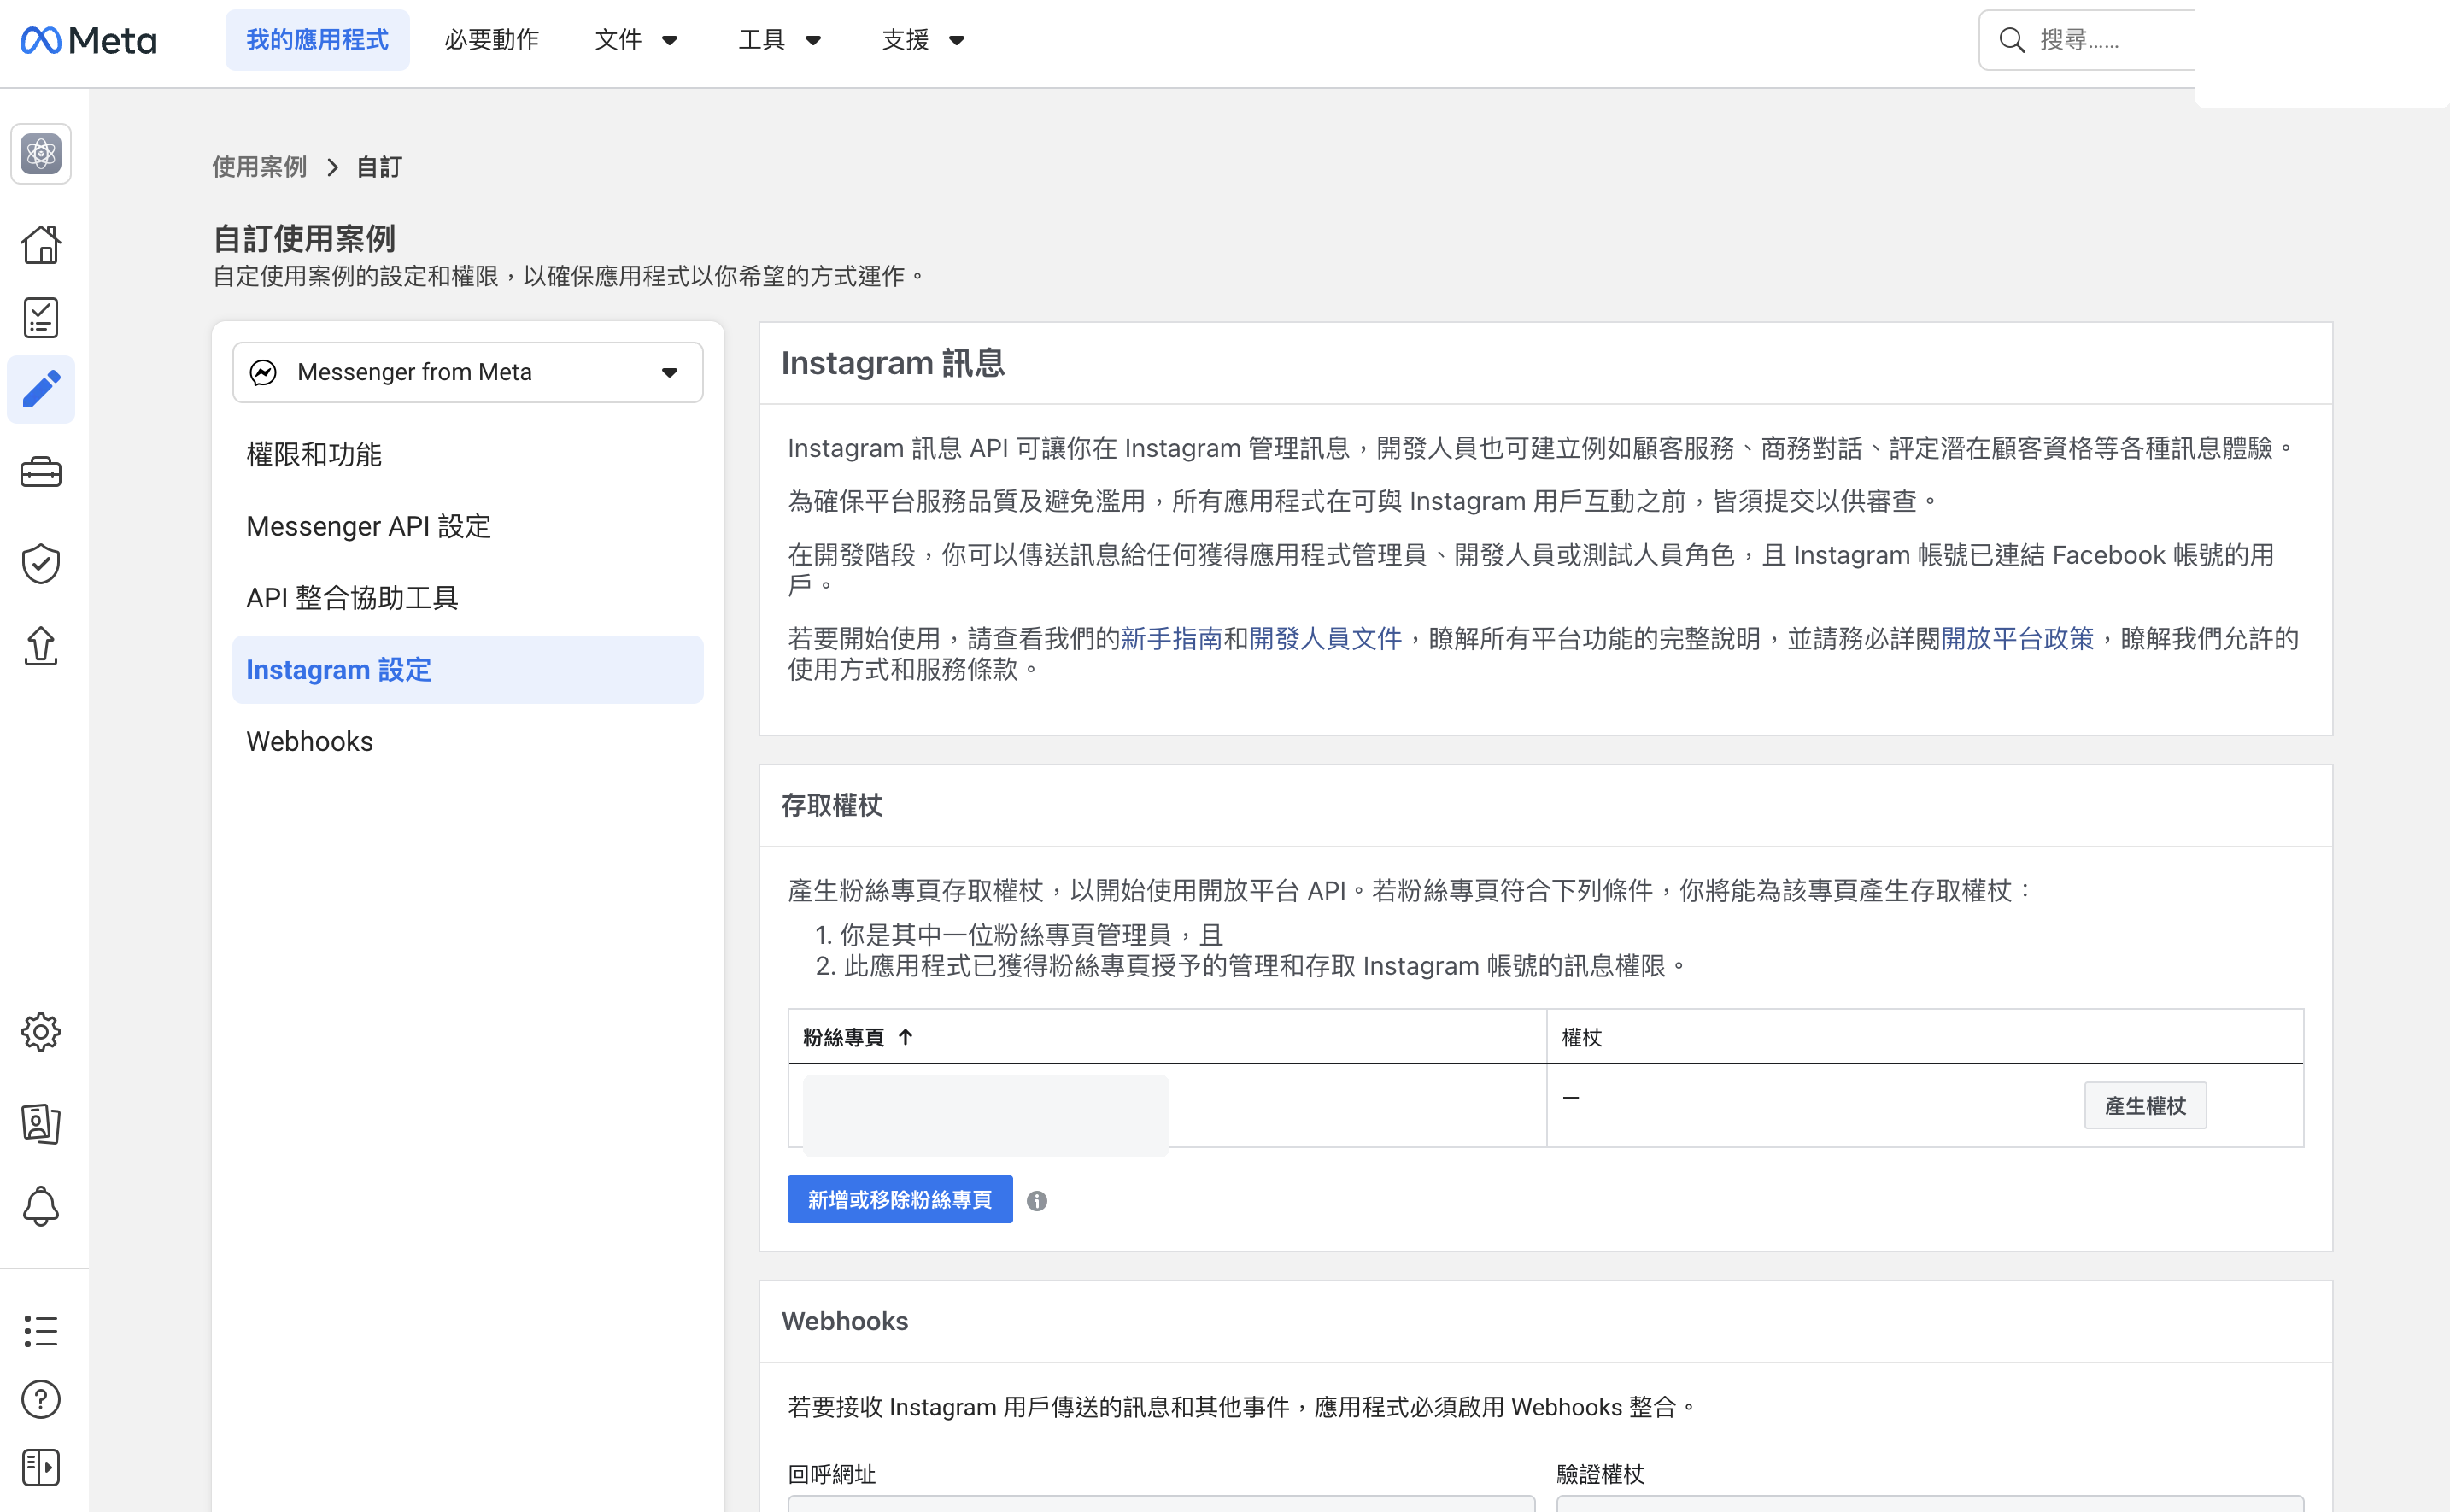
Task: Click the help question mark icon
Action: (x=41, y=1399)
